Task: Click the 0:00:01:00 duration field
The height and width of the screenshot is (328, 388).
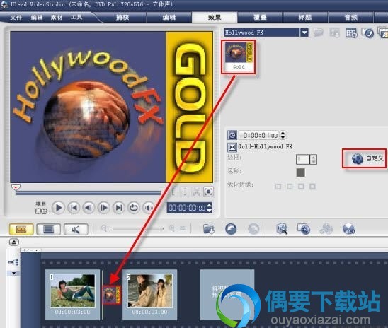Action: [x=260, y=135]
